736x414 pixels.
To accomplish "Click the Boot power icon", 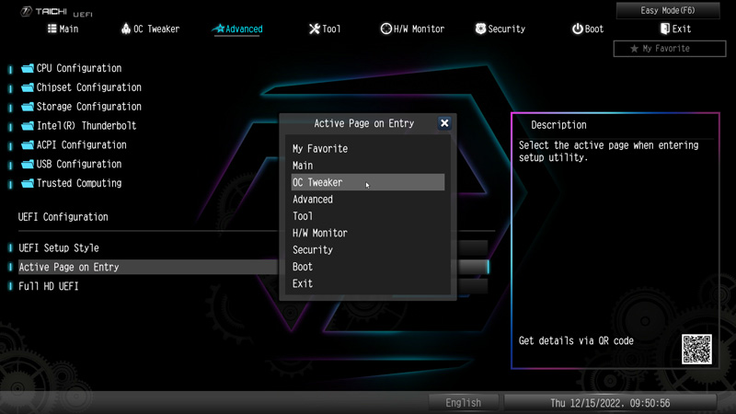I will click(x=577, y=29).
